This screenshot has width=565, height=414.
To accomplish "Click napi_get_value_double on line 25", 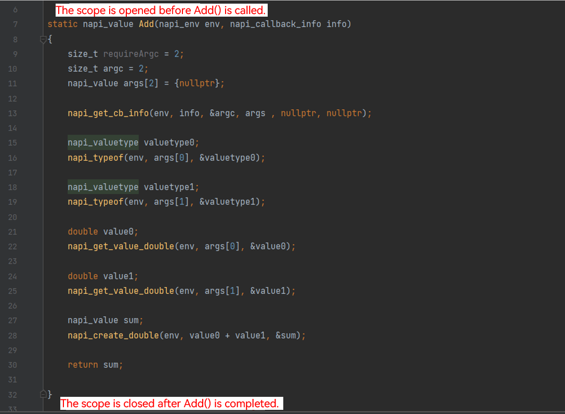I will [121, 291].
